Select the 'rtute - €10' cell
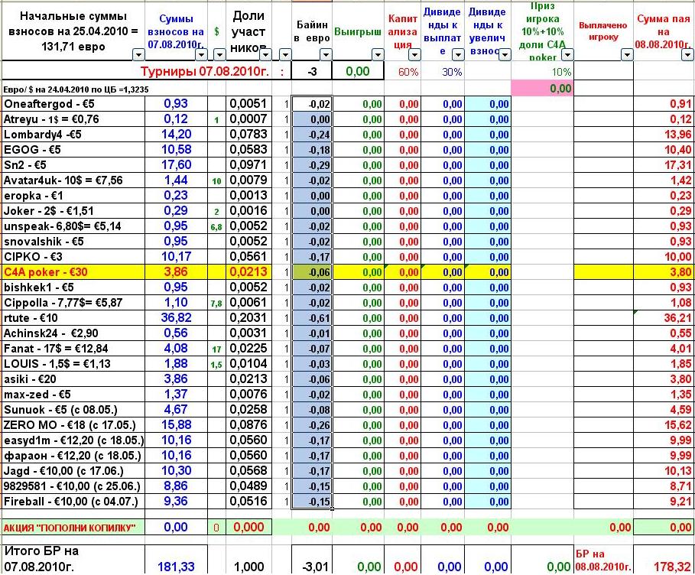695x575 pixels. pyautogui.click(x=73, y=318)
